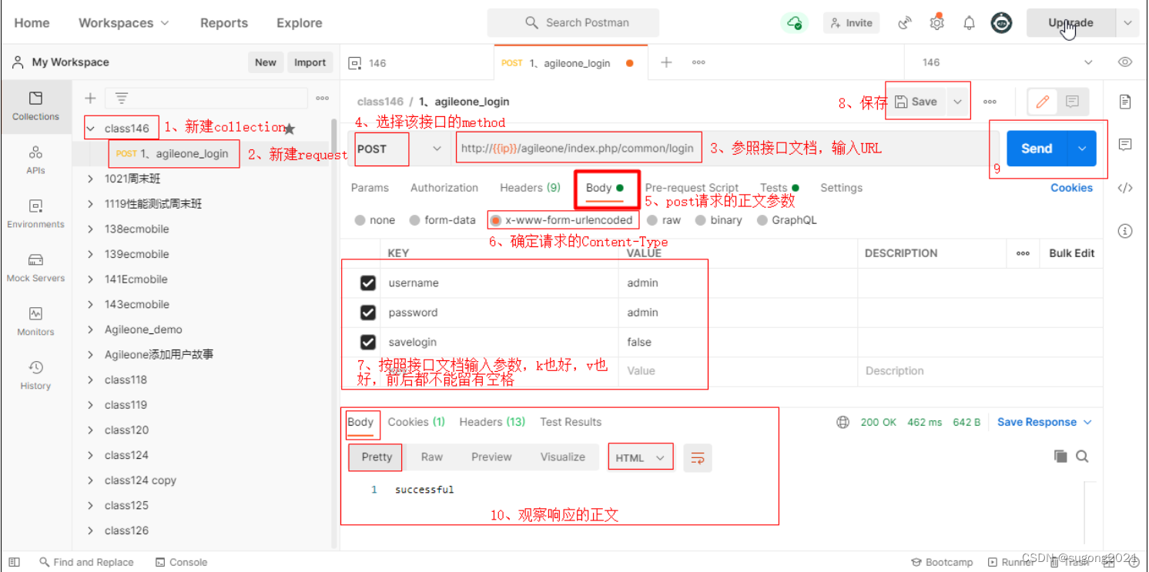Viewport: 1149px width, 572px height.
Task: Open Postman settings gear icon
Action: (x=936, y=23)
